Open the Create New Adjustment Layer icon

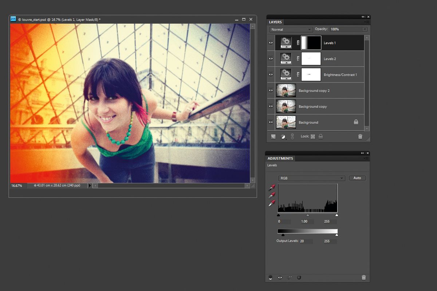coord(284,136)
